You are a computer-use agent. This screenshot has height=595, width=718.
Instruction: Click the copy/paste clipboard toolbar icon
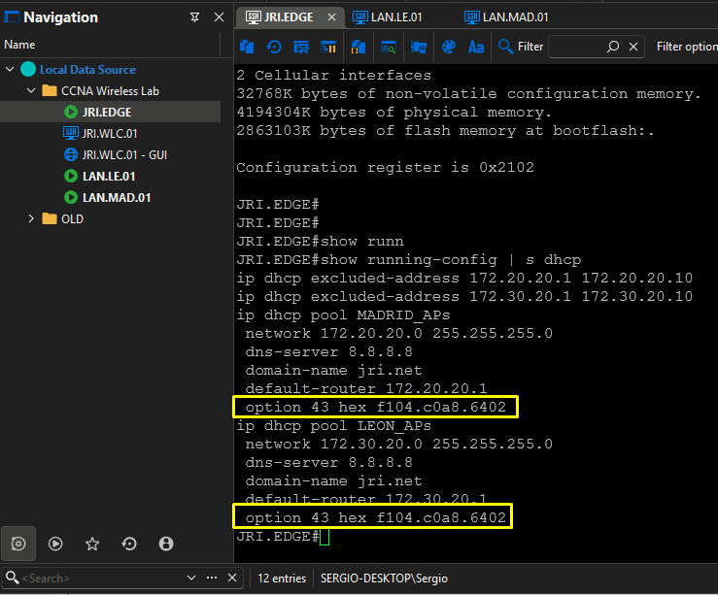[x=247, y=47]
